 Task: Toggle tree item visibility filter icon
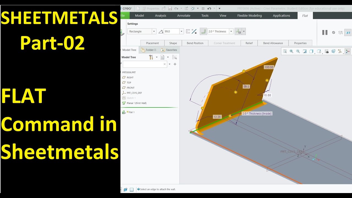pos(174,57)
